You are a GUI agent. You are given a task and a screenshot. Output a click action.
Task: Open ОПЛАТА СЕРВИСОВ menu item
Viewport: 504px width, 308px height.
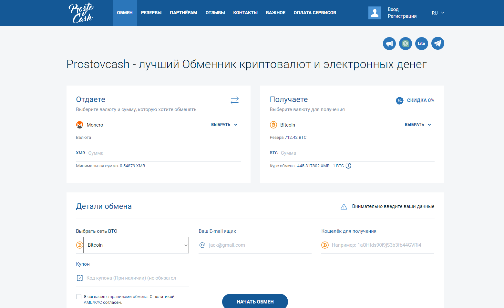(x=315, y=13)
